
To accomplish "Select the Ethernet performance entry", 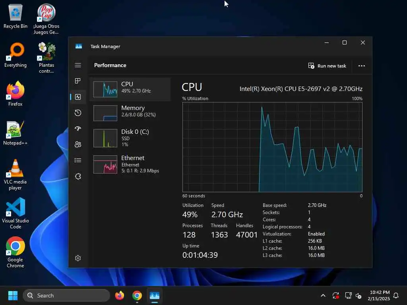I will (x=130, y=164).
